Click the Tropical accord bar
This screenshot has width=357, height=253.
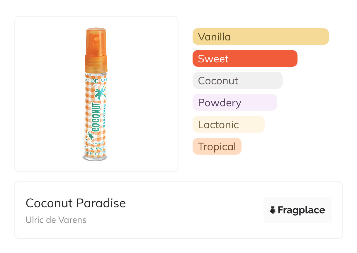click(217, 146)
